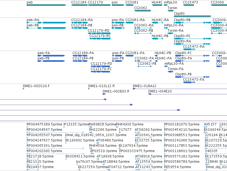Click the CG12184-RB transcript label

(x=82, y=25)
